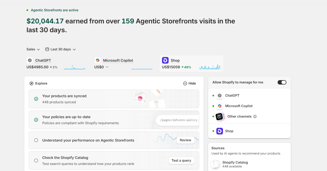The image size is (327, 171).
Task: Click the dashed circle beside Check the Shopify Catalog
Action: point(36,161)
